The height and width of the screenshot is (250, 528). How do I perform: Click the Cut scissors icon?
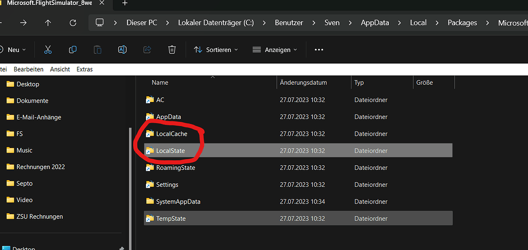point(48,49)
